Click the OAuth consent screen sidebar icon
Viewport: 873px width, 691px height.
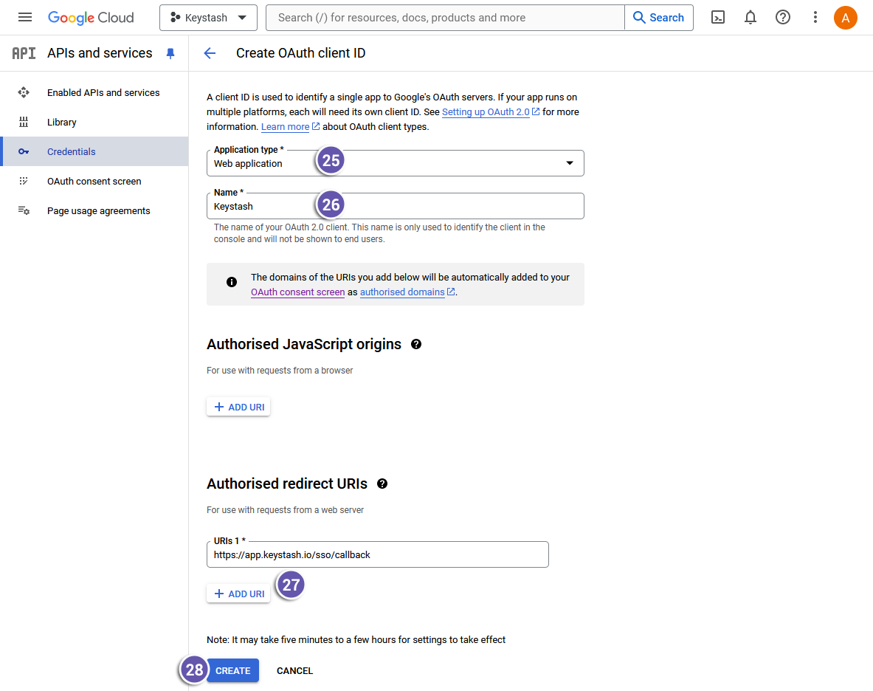[x=24, y=181]
